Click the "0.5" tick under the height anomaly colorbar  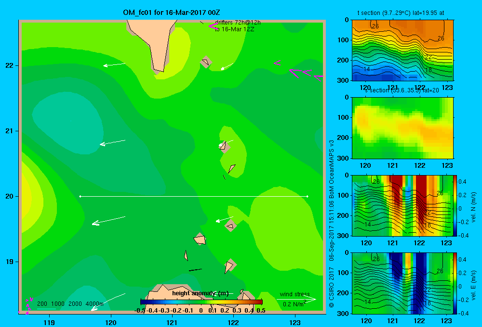pos(261,311)
